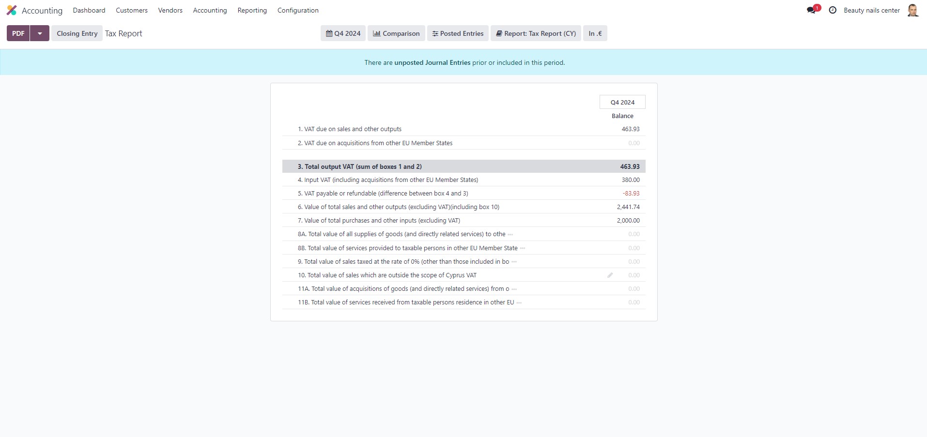Click the Odoo logo next to Accounting

coord(12,10)
